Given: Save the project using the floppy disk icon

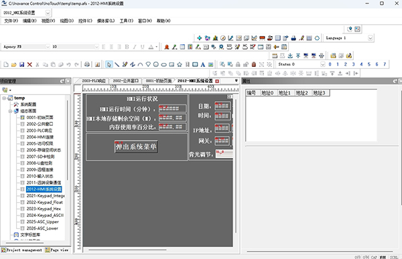Looking at the screenshot, I should point(22,64).
